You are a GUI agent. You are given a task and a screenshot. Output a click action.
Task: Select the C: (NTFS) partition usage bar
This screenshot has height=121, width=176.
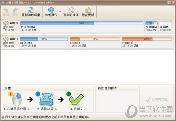(82, 23)
